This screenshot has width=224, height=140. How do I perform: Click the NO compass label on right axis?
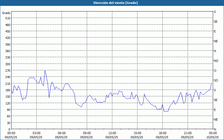click(x=216, y=61)
